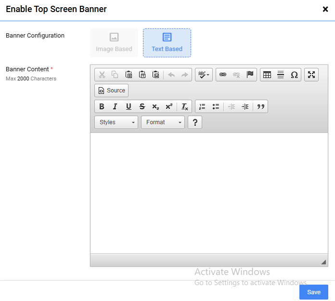Switch editor to Source view
Screen dimensions: 335x301
[112, 91]
